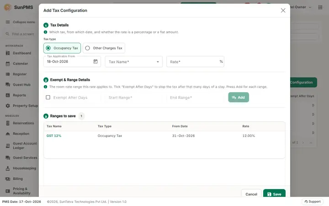Close the Add Tax Configuration dialog

click(x=283, y=10)
